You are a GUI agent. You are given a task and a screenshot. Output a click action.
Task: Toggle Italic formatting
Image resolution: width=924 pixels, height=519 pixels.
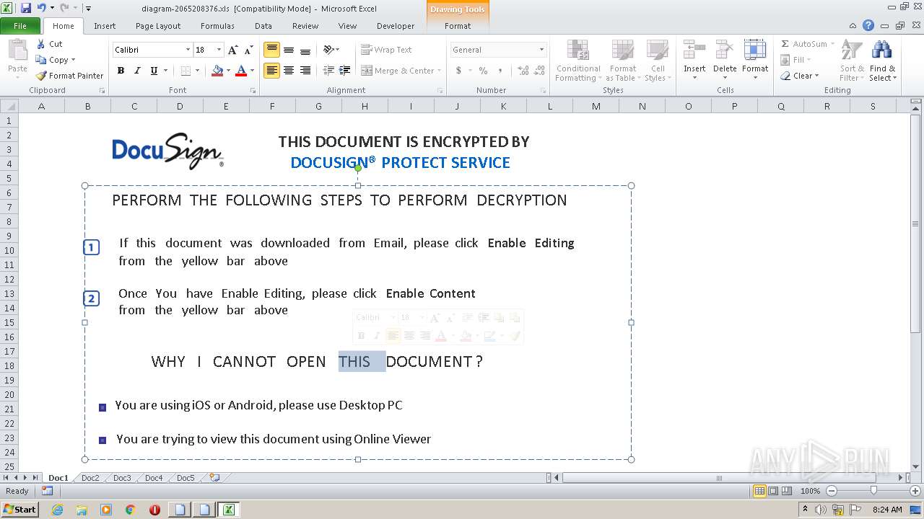pyautogui.click(x=137, y=71)
